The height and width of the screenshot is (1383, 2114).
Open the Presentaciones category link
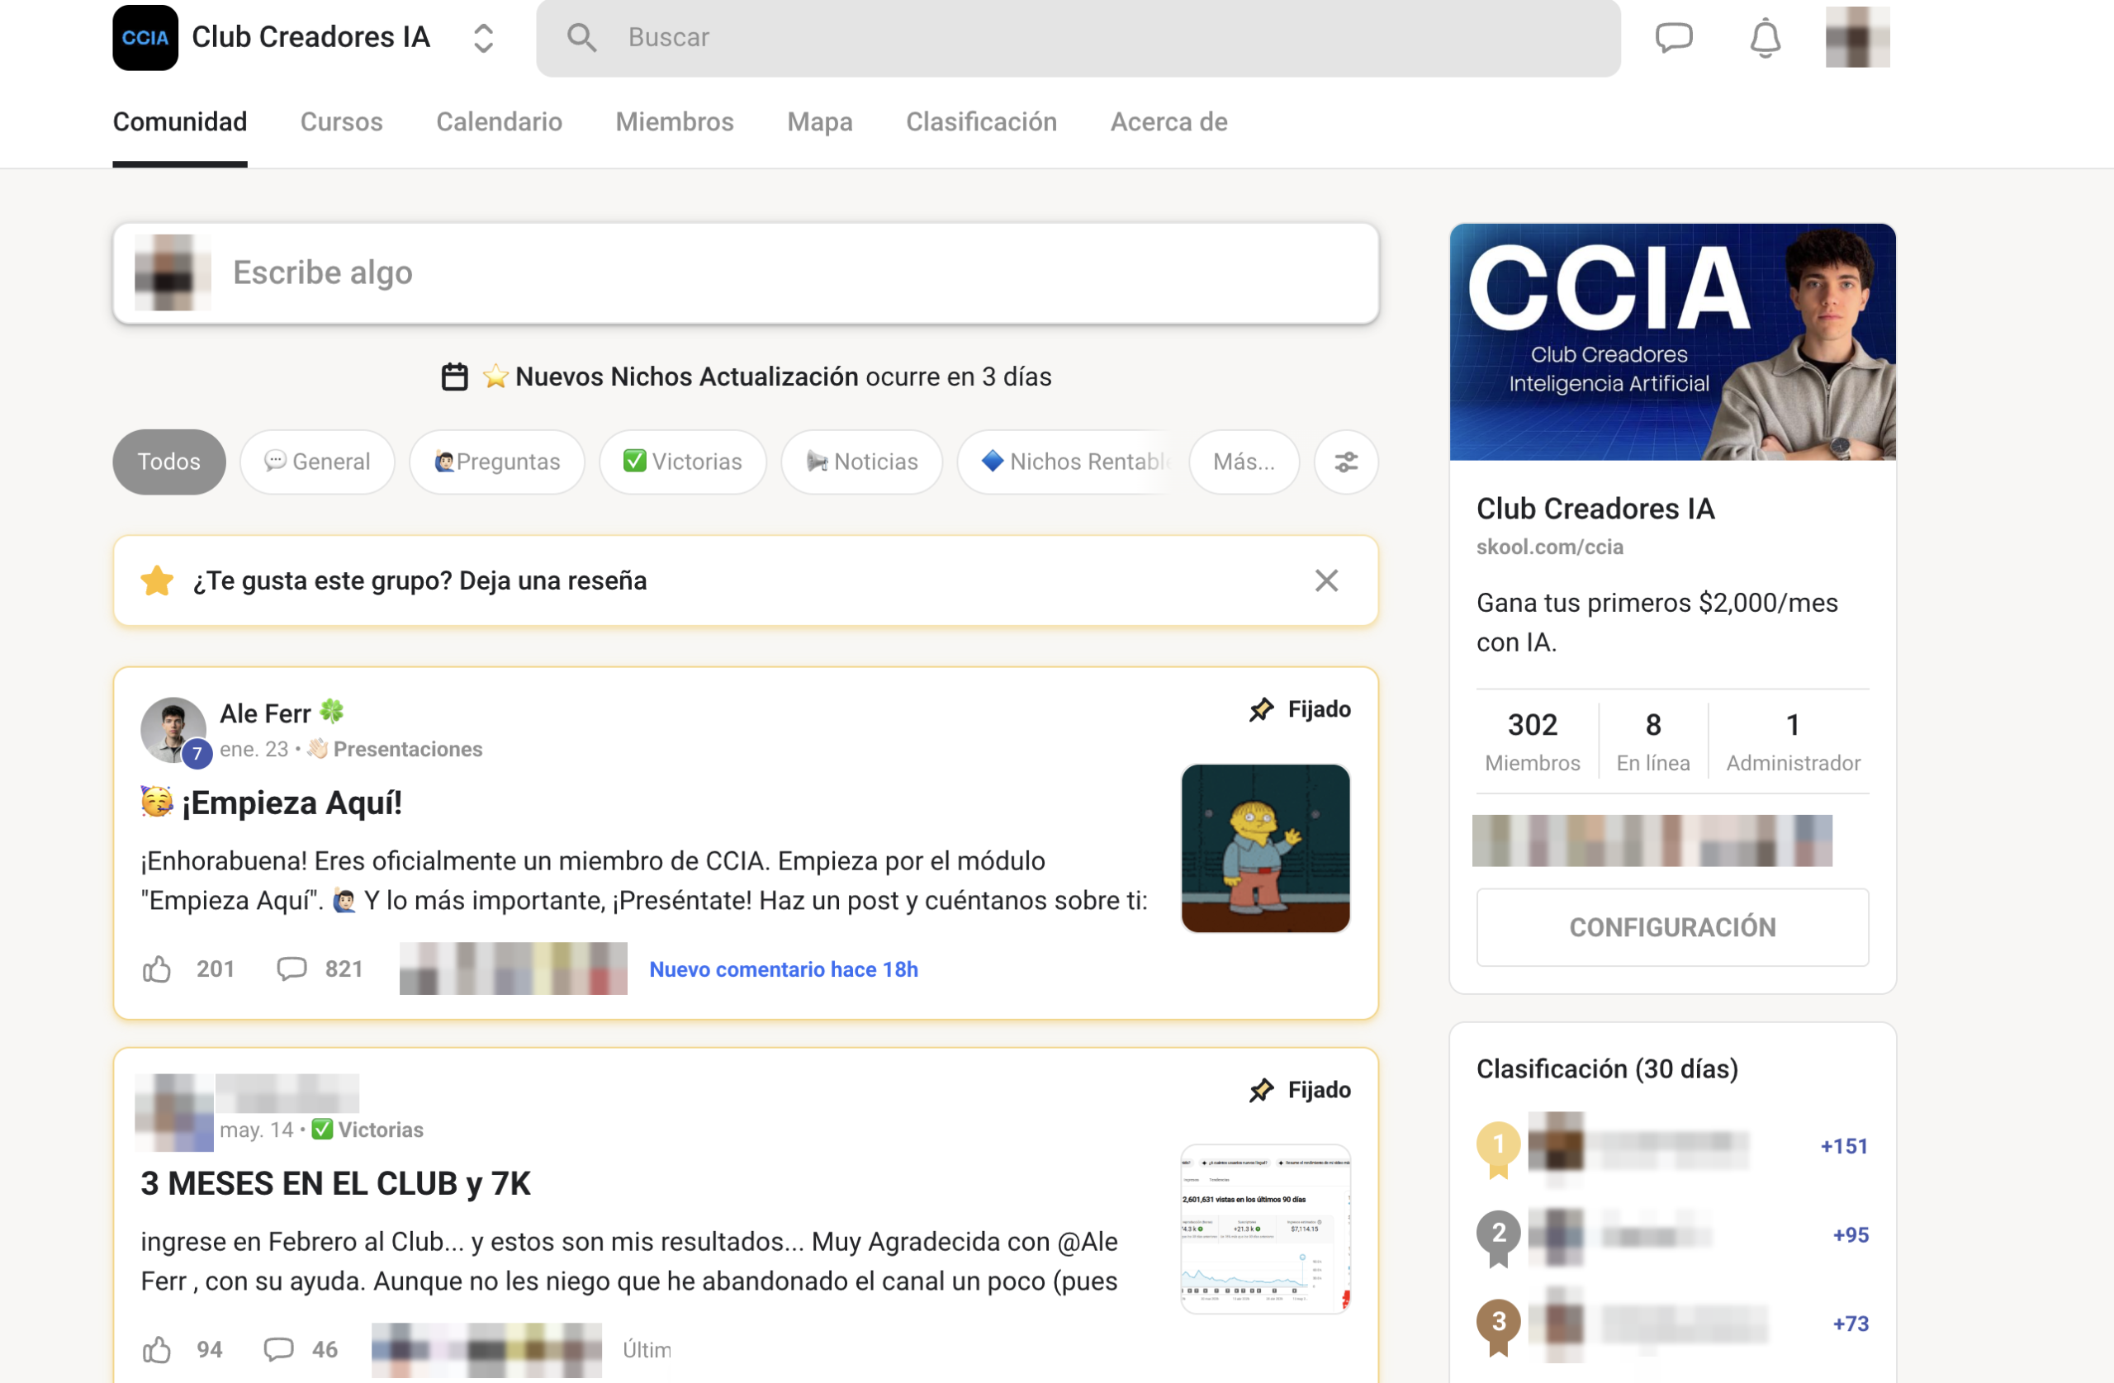coord(408,750)
